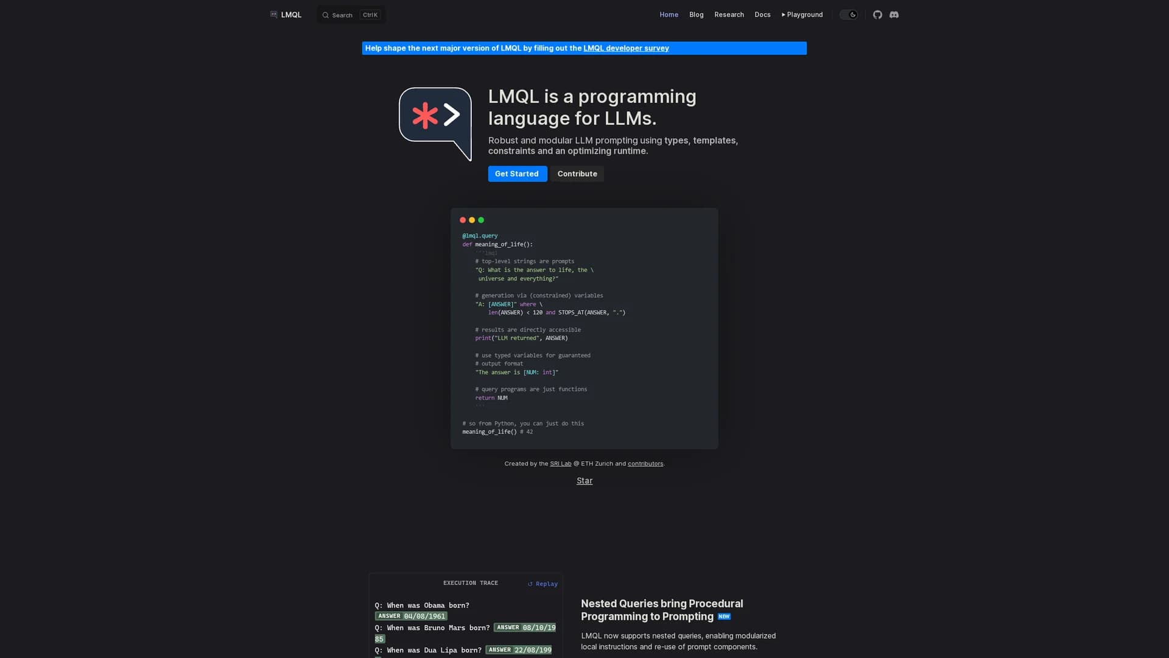Click the Ctrl K shortcut badge
The width and height of the screenshot is (1169, 658).
tap(370, 15)
